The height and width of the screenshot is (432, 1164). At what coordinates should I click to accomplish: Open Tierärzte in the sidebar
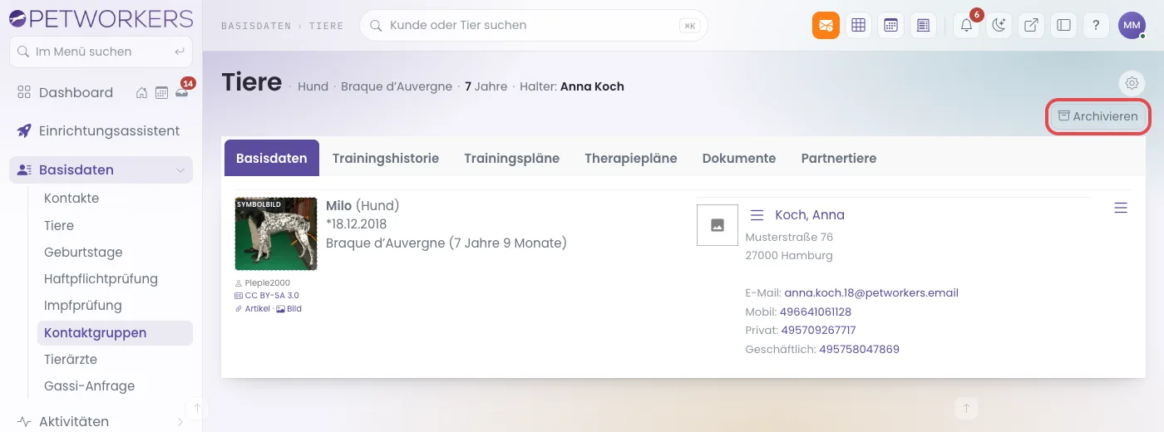pyautogui.click(x=71, y=359)
